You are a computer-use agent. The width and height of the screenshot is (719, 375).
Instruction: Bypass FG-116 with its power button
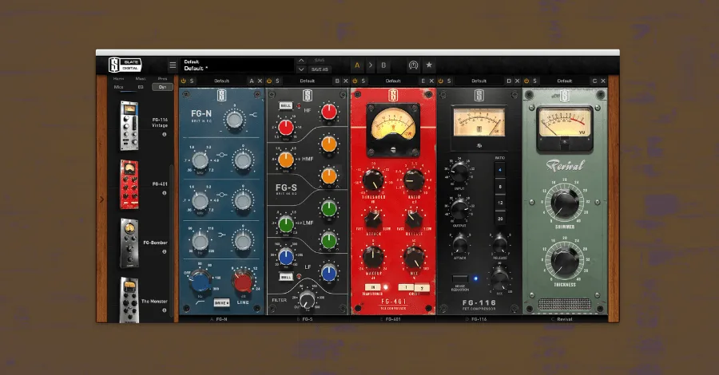tap(441, 81)
